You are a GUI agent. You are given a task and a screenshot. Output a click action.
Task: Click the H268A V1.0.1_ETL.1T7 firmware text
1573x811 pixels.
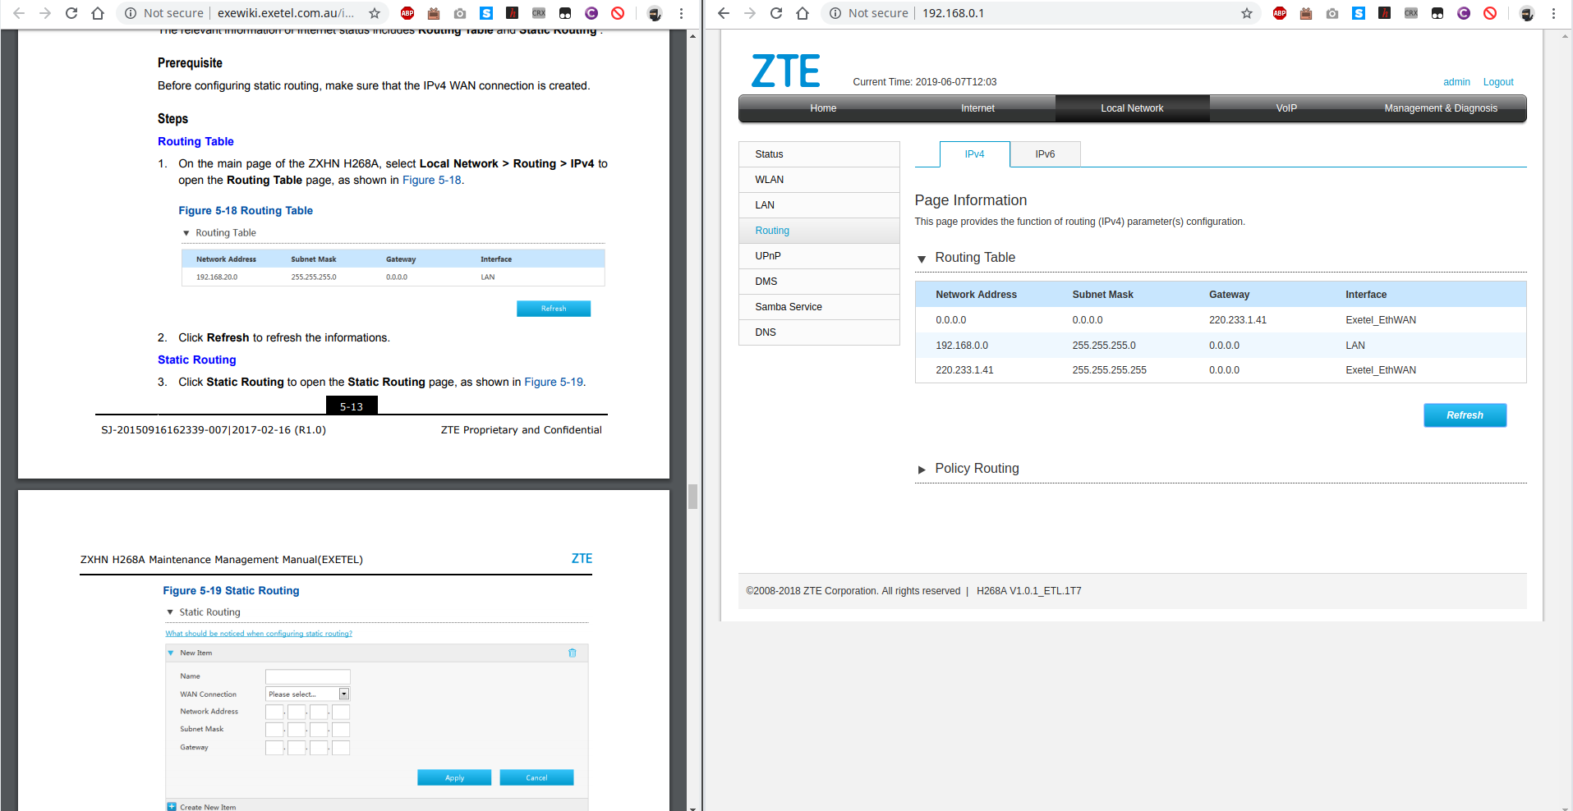pyautogui.click(x=1028, y=591)
